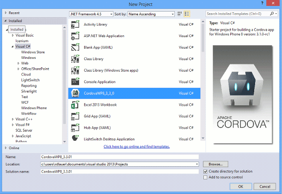Expand the JavaScript tree node
This screenshot has height=194, width=282.
(x=13, y=136)
